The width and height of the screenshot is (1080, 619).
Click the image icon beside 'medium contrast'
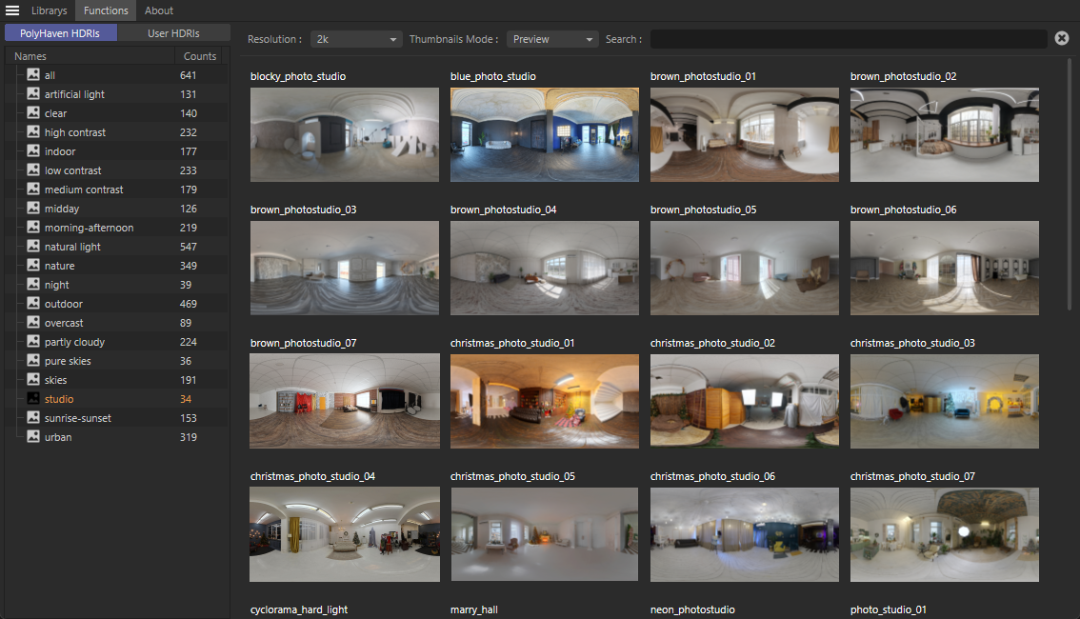(33, 189)
